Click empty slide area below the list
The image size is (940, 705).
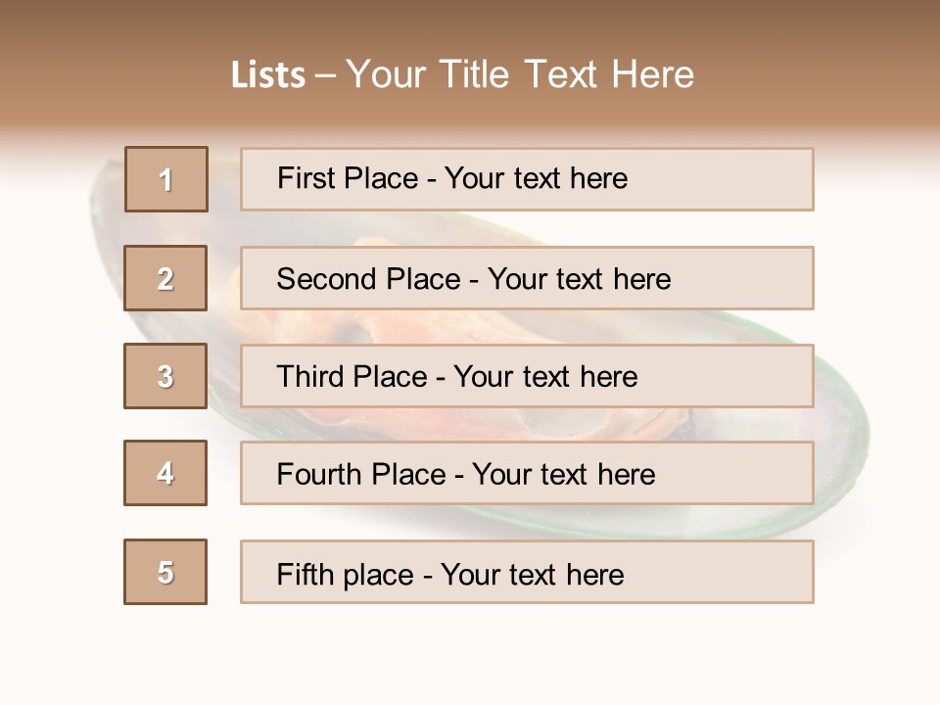coord(470,656)
